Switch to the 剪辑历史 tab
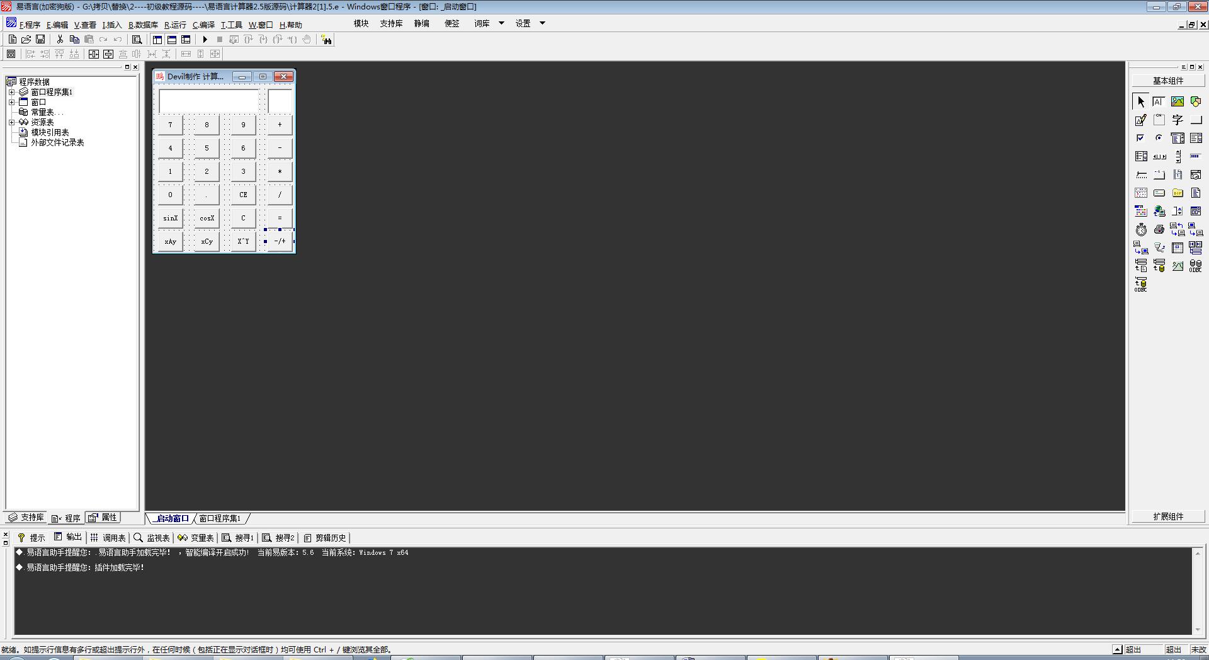Image resolution: width=1209 pixels, height=660 pixels. [x=325, y=538]
